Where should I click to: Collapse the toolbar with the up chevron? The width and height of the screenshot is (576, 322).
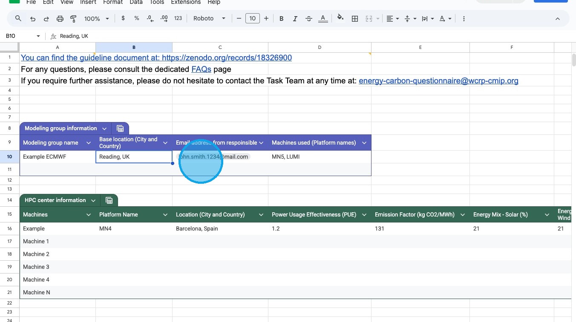[557, 19]
